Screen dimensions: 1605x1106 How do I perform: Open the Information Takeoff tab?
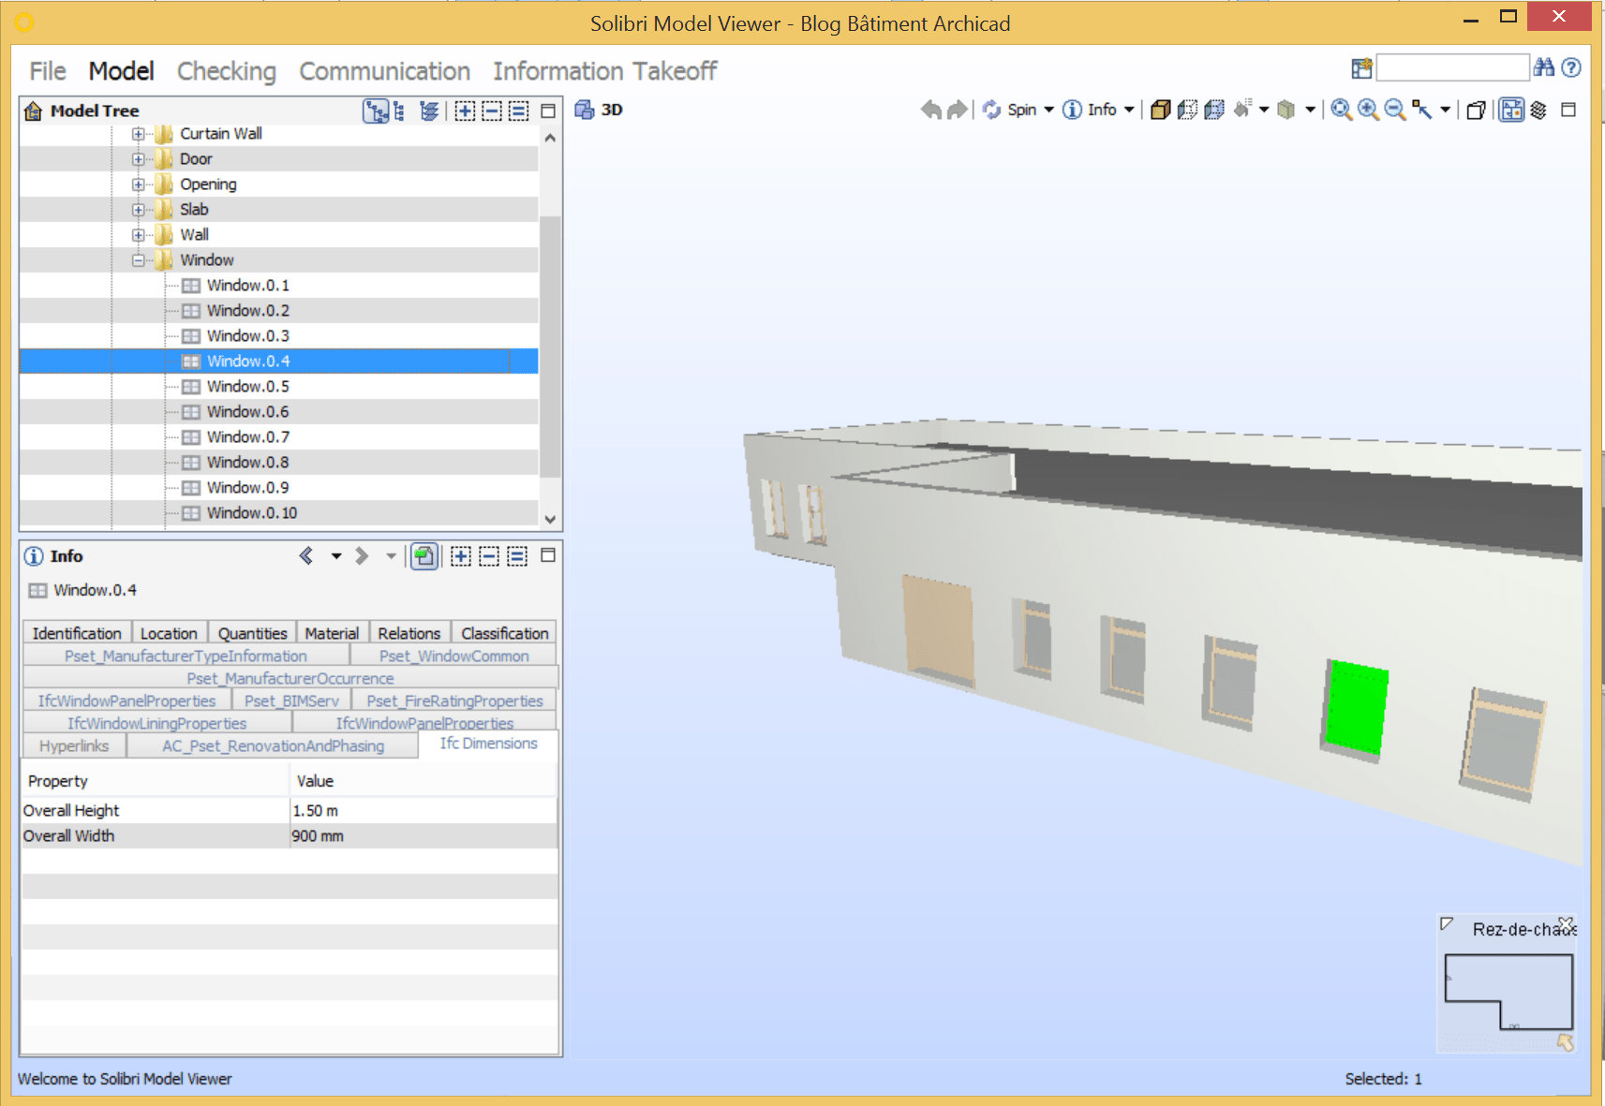tap(605, 71)
